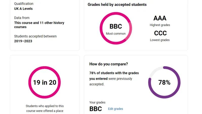
Task: Click the 'How do you compare?' heading
Action: click(109, 64)
